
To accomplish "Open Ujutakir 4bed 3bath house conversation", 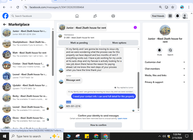I will 26,87.
